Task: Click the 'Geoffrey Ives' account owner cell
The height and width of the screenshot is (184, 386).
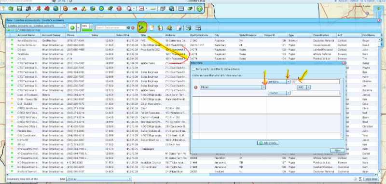Action: 53,40
